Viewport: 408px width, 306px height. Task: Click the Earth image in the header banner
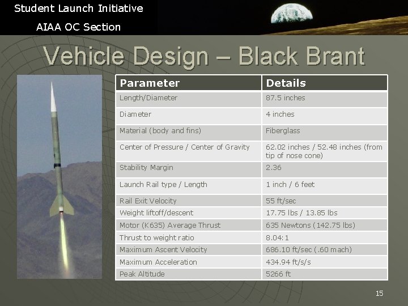[x=291, y=14]
